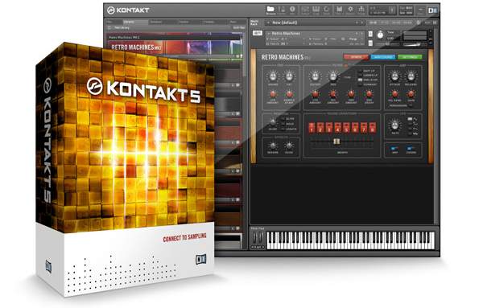Click the pitch bend wheel beside the keyboard
Screen dimensions: 483x308
point(254,238)
